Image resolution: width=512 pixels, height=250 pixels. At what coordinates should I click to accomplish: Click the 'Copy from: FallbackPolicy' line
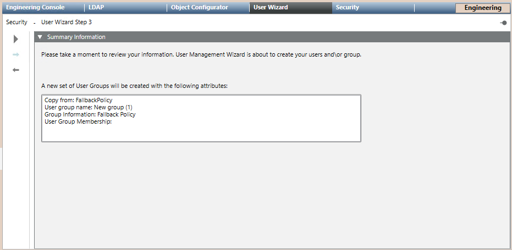click(x=78, y=102)
